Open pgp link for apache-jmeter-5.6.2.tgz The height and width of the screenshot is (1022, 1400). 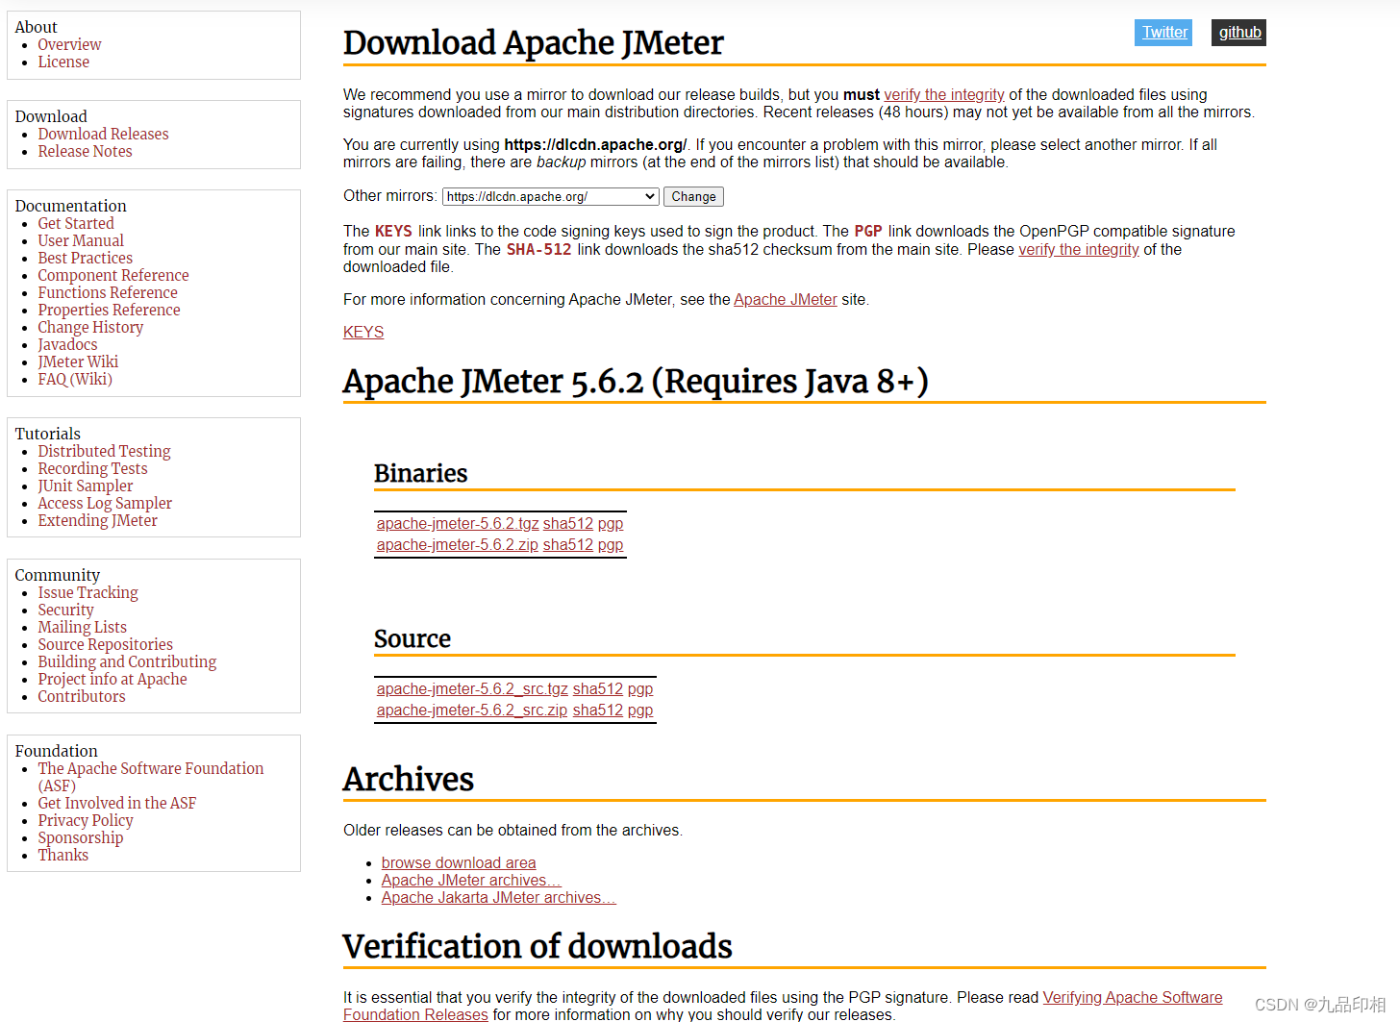[611, 524]
